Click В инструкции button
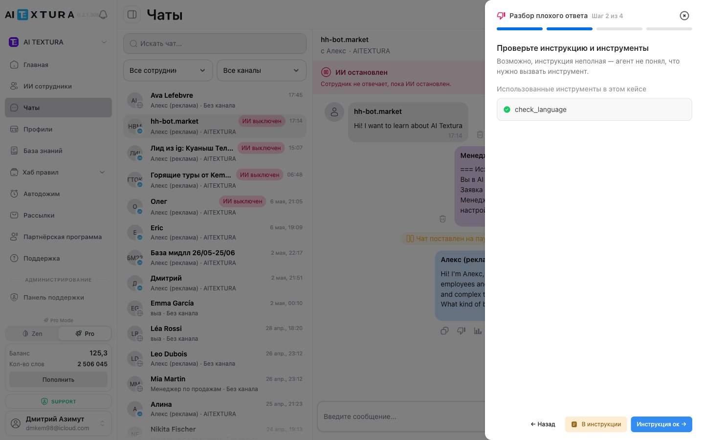Viewport: 704px width, 440px height. (596, 424)
